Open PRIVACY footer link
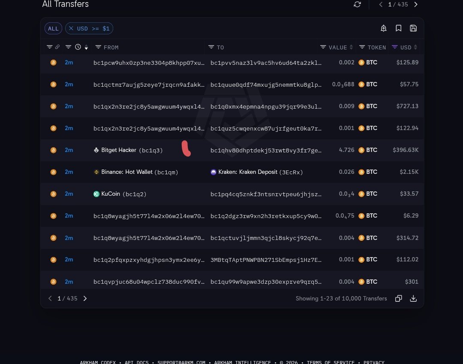This screenshot has width=463, height=364. (x=374, y=362)
